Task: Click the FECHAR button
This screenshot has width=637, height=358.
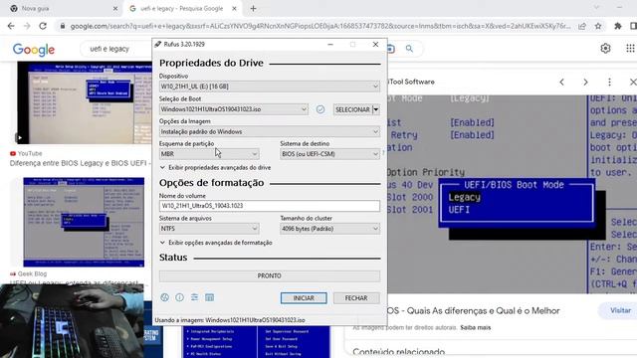Action: 356,298
